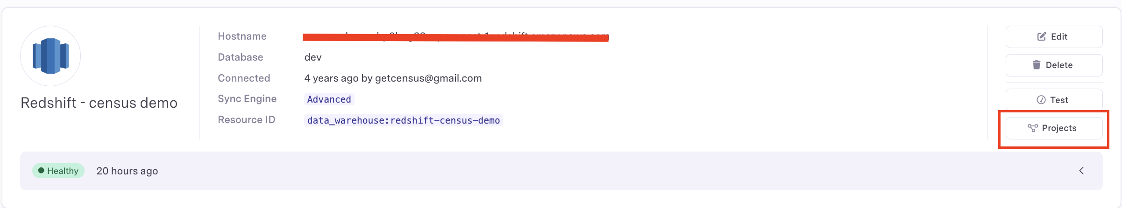Viewport: 1122px width, 208px height.
Task: Click the getcensus@gmail.com connected text
Action: click(x=428, y=78)
